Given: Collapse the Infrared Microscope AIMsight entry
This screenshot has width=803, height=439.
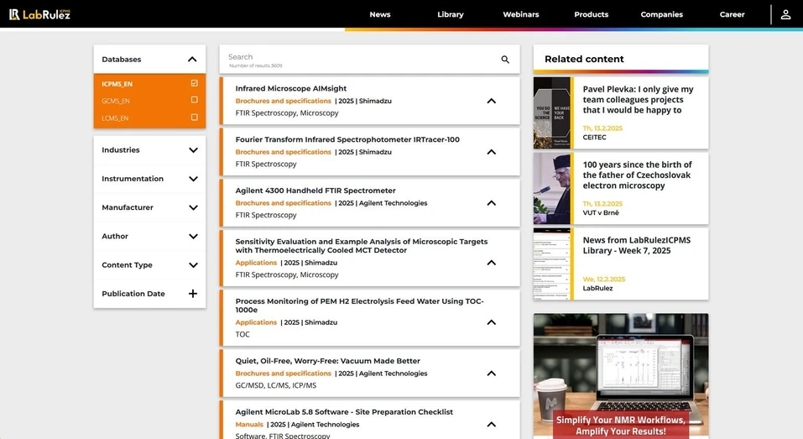Looking at the screenshot, I should (x=491, y=101).
